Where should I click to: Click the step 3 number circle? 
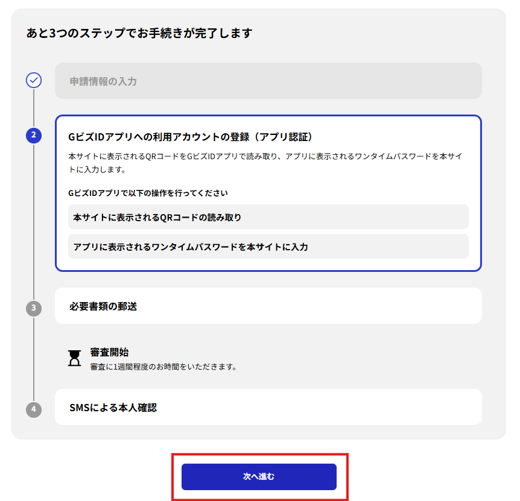(34, 308)
